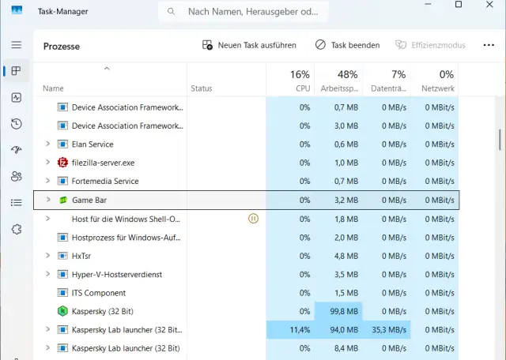
Task: Switch to the Performance page icon
Action: tap(16, 98)
